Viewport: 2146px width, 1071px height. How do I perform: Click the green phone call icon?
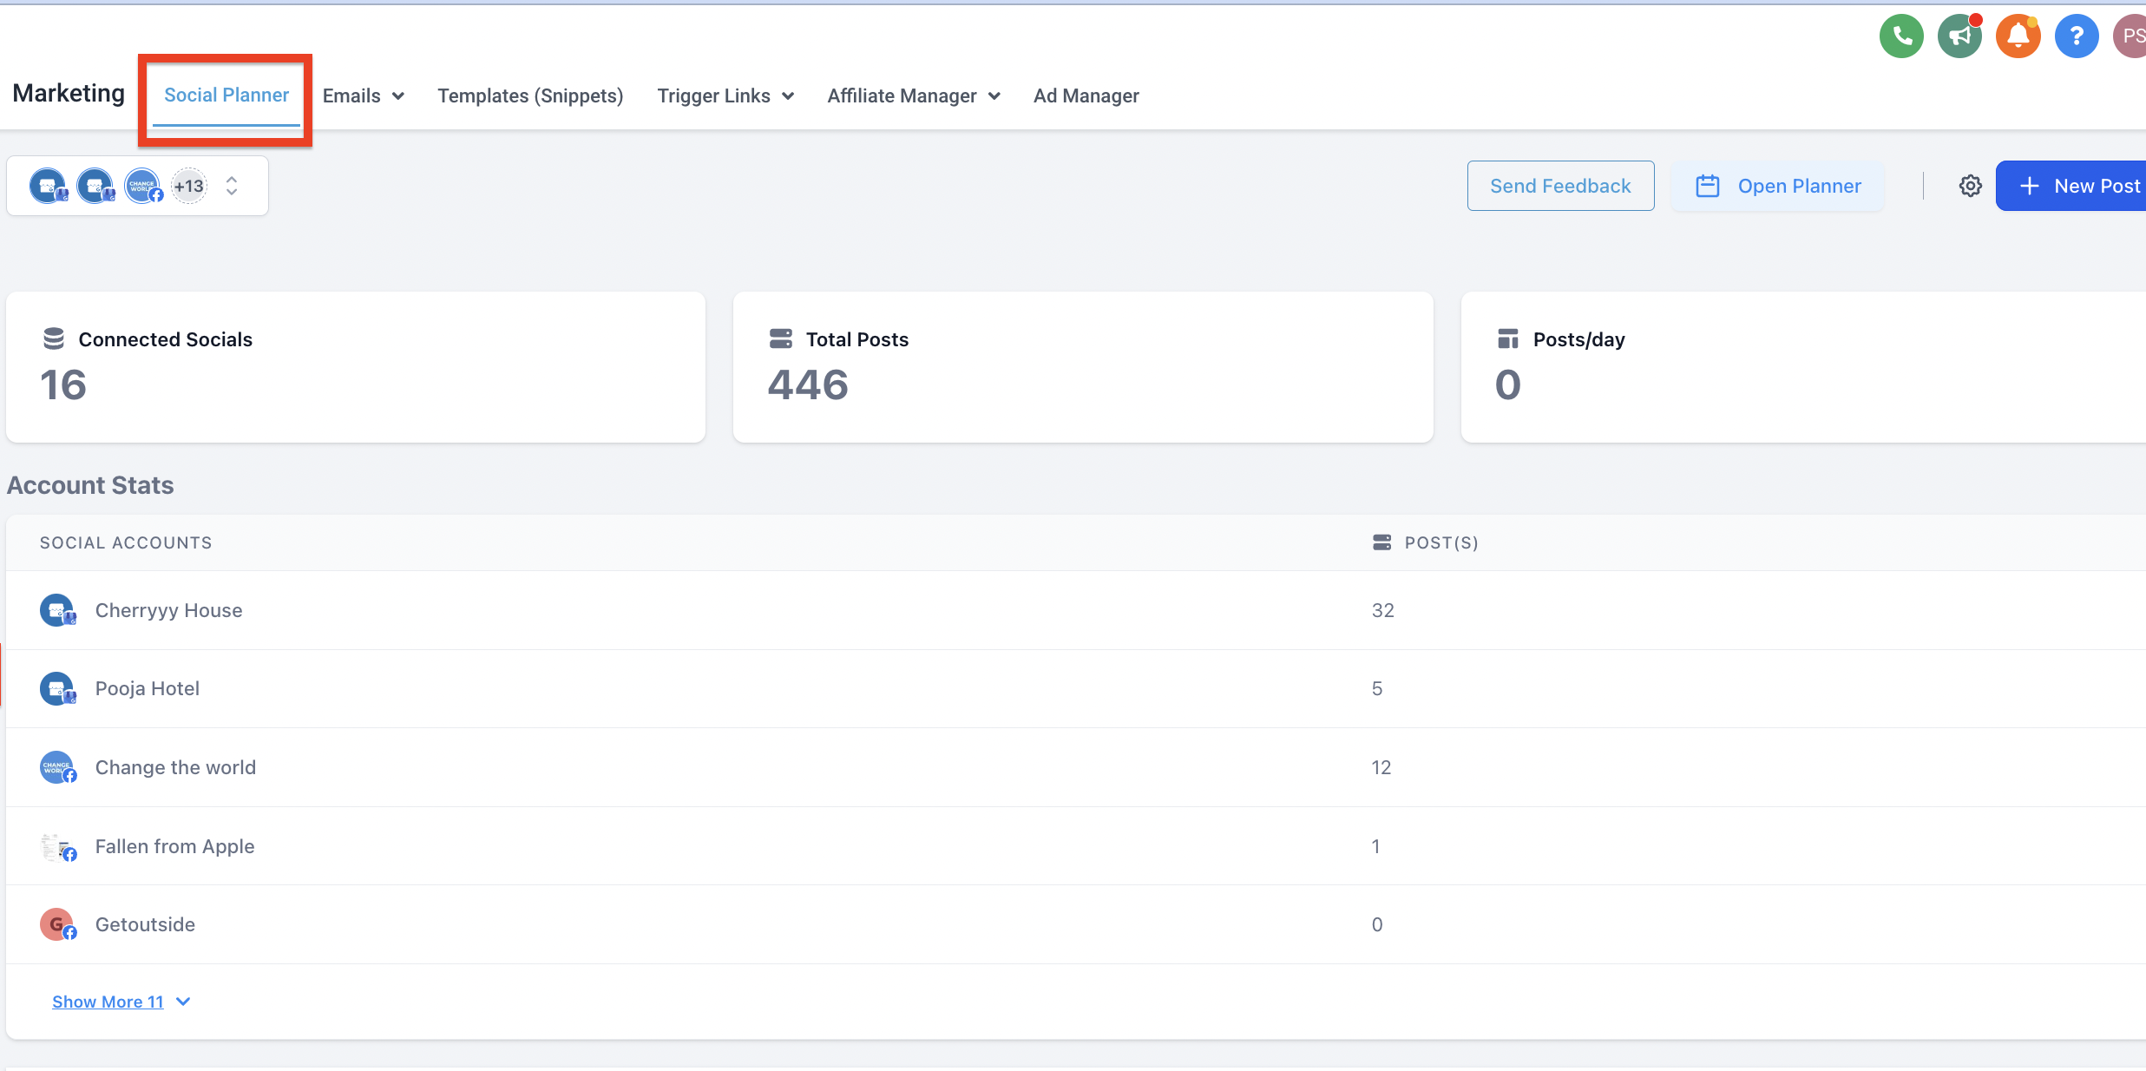(1901, 36)
